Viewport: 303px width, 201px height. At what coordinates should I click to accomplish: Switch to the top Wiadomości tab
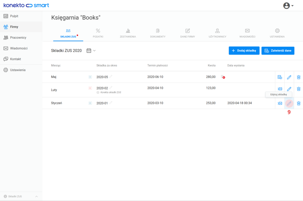coord(247,33)
